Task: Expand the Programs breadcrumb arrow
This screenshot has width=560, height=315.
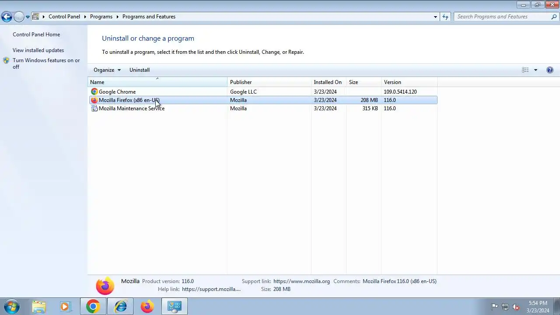Action: pyautogui.click(x=117, y=17)
